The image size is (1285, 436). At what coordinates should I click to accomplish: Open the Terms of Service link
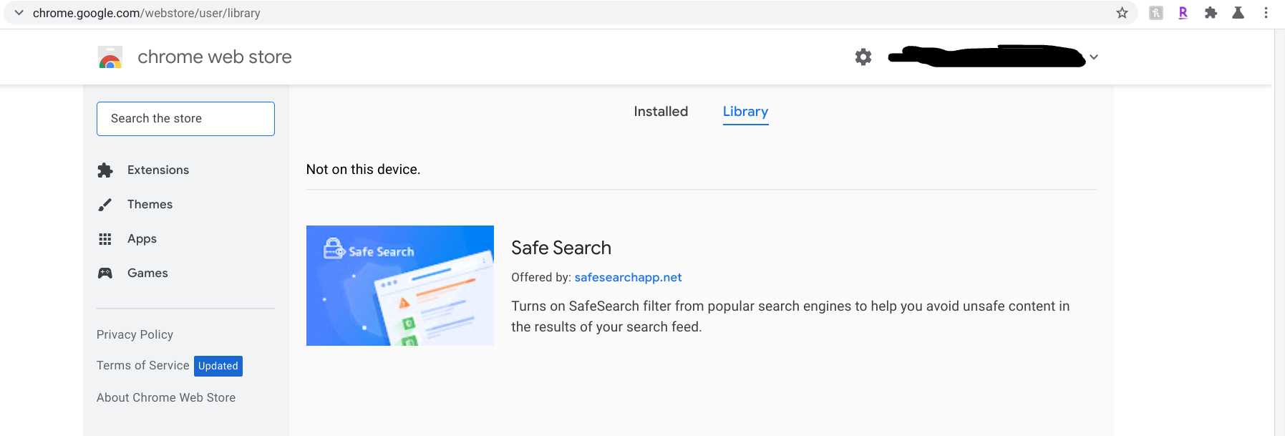pyautogui.click(x=143, y=366)
